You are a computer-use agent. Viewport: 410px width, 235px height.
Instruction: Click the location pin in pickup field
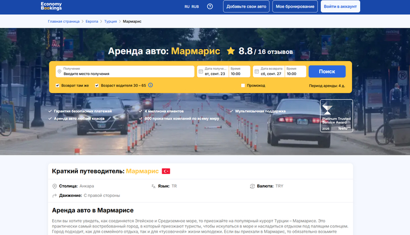(x=59, y=71)
